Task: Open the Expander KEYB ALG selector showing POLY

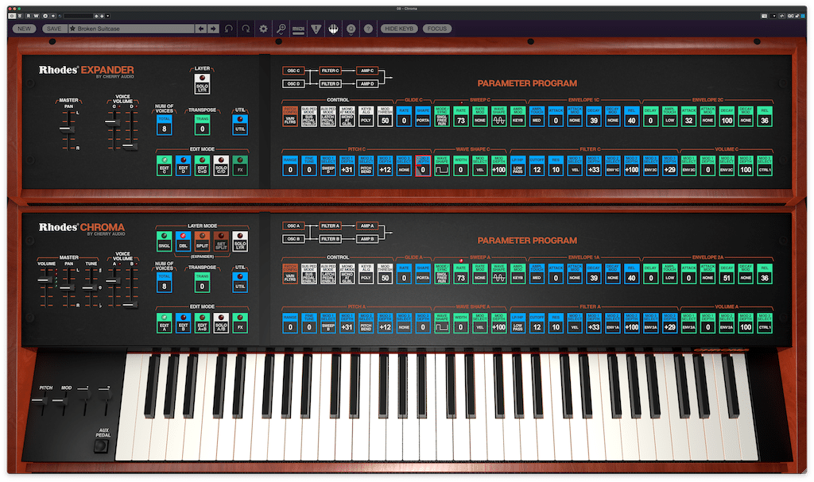Action: click(366, 117)
